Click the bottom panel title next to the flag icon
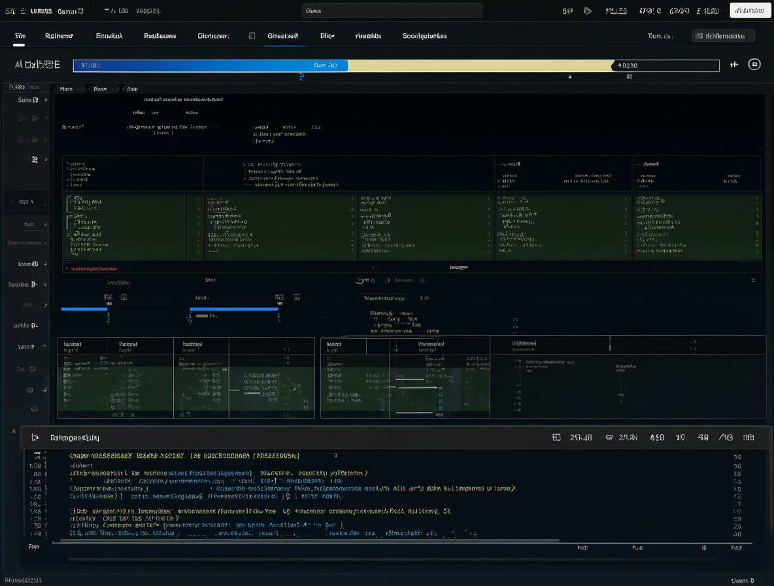 (75, 438)
